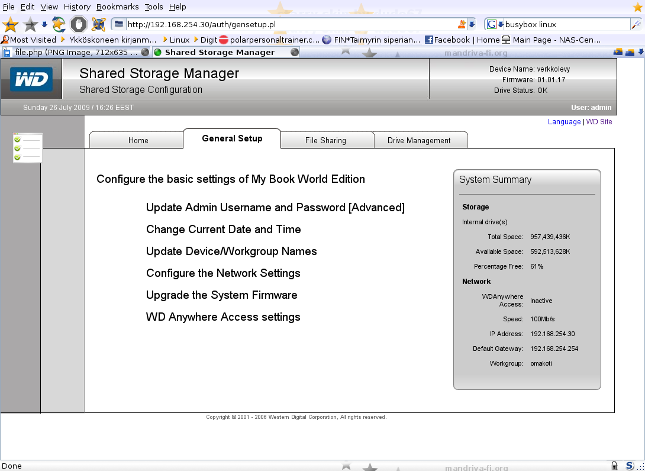Click the Language link

click(x=564, y=122)
